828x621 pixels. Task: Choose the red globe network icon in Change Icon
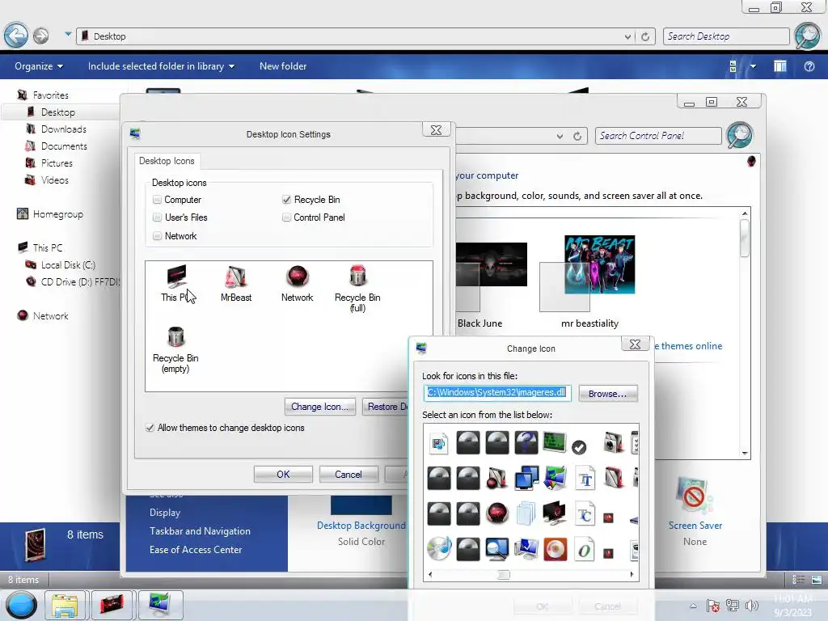click(497, 513)
